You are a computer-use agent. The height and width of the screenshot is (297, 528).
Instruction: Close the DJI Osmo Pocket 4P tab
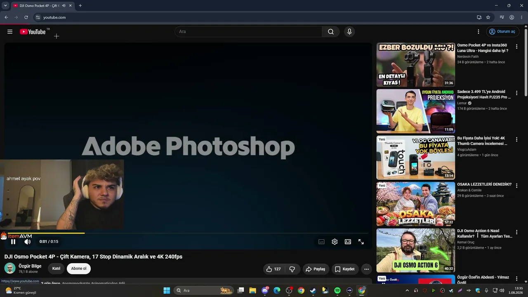tap(70, 6)
